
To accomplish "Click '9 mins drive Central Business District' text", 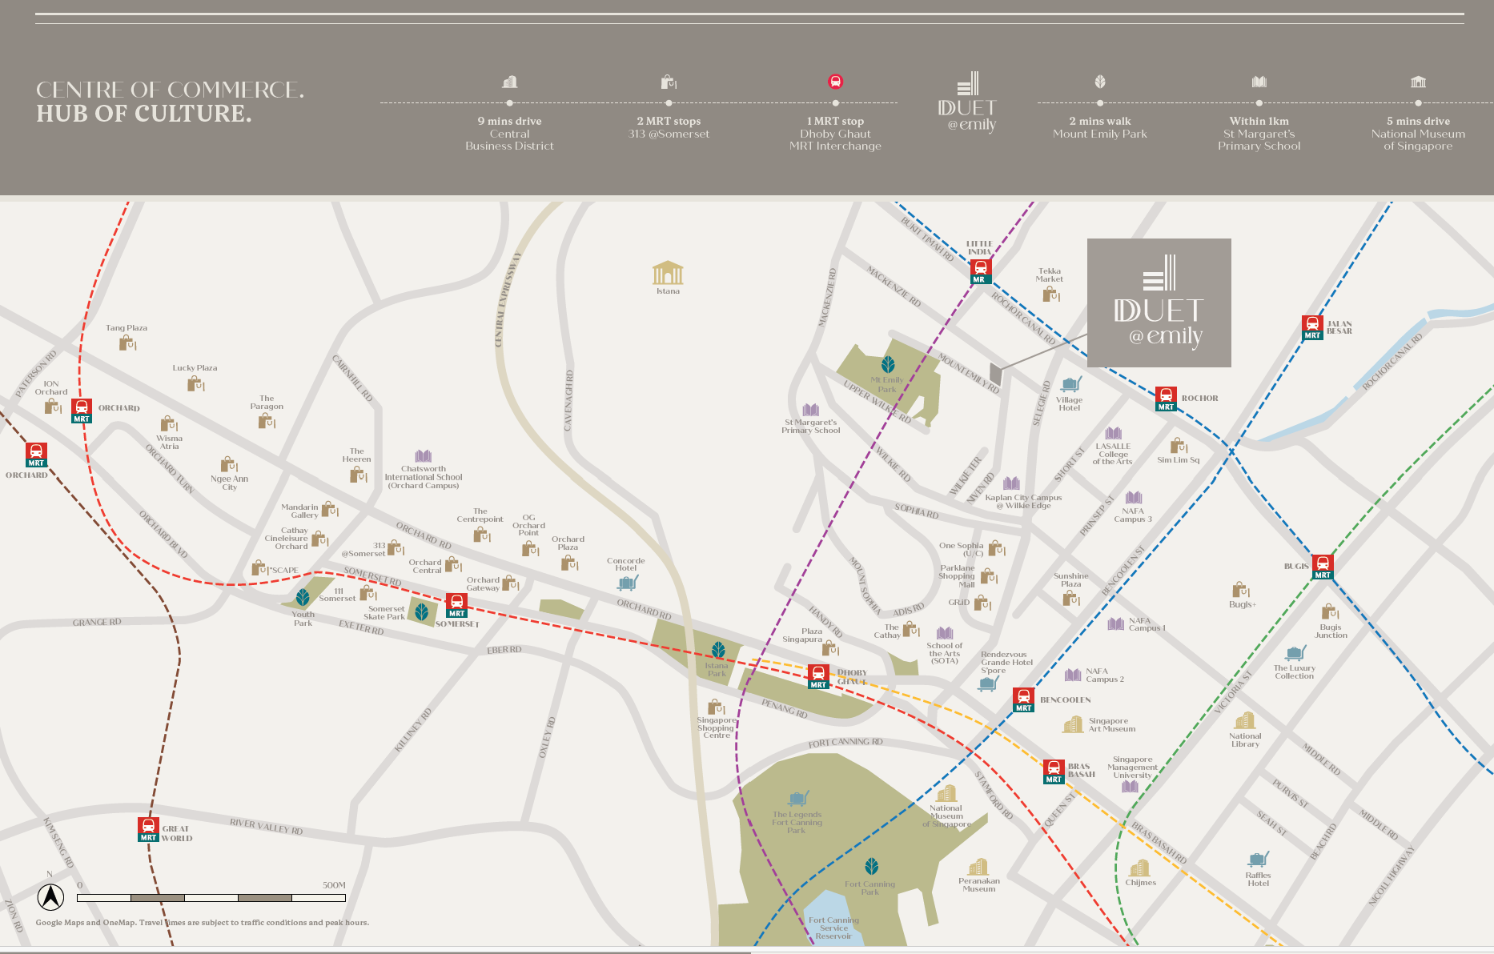I will (x=510, y=134).
